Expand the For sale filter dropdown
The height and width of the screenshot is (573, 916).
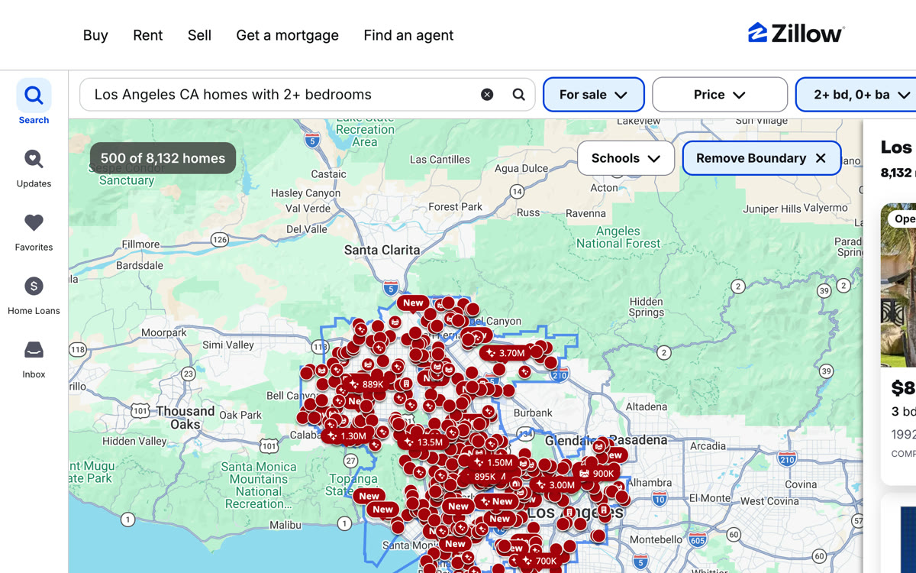[593, 95]
